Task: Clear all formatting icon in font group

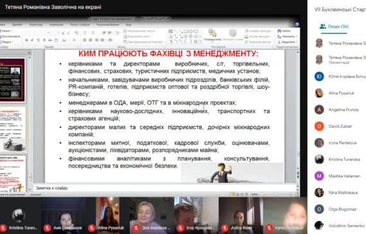Action: coord(76,33)
